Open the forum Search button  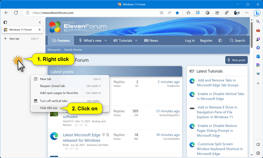point(237,41)
